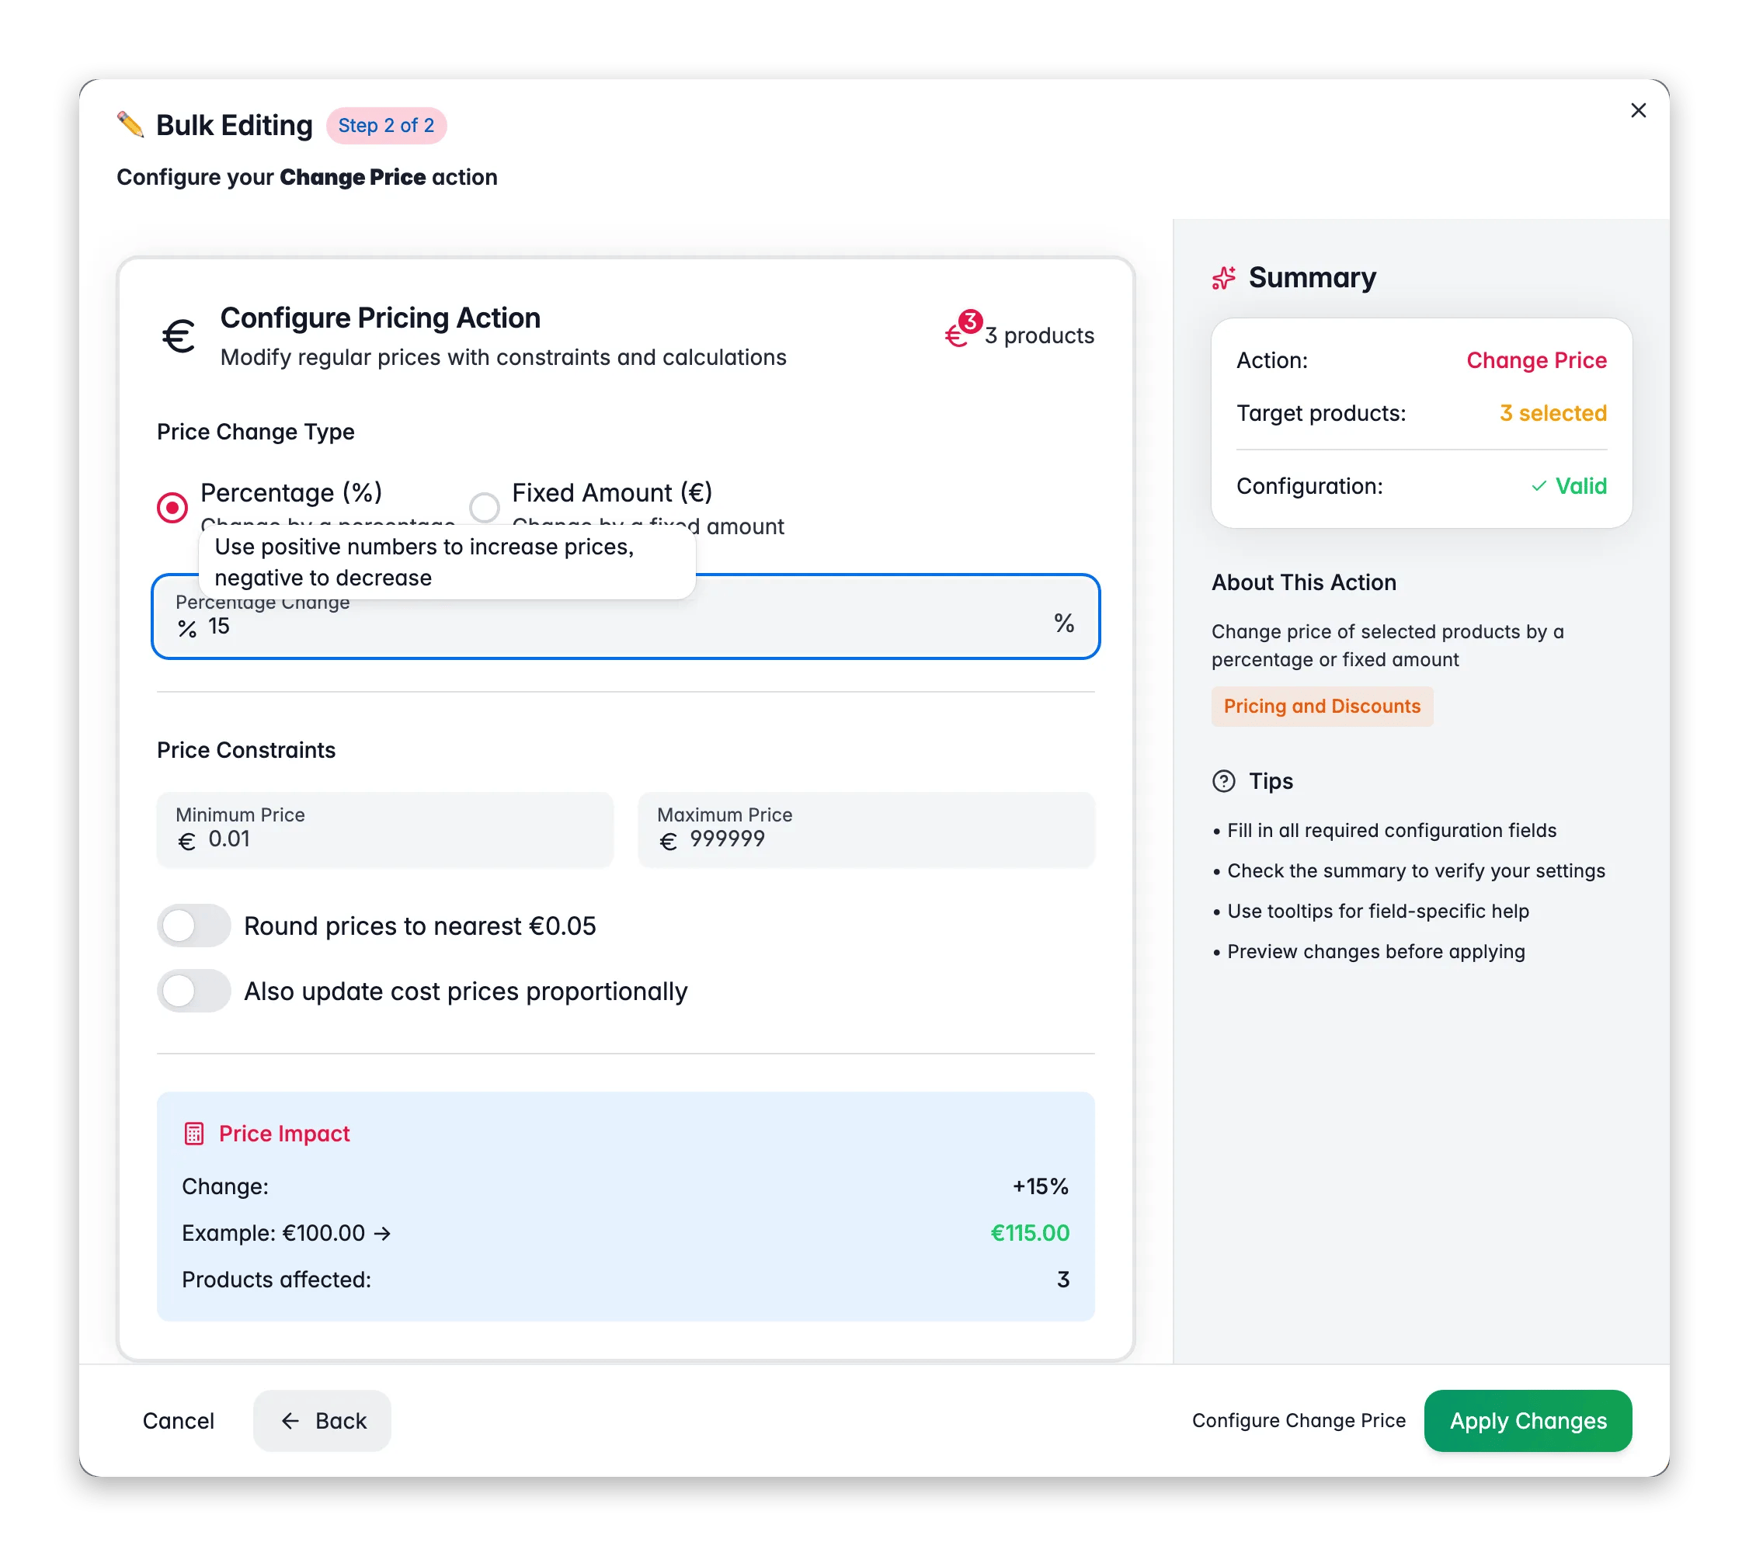Click the question mark Tips icon
Viewport: 1749px width, 1556px height.
click(1224, 781)
